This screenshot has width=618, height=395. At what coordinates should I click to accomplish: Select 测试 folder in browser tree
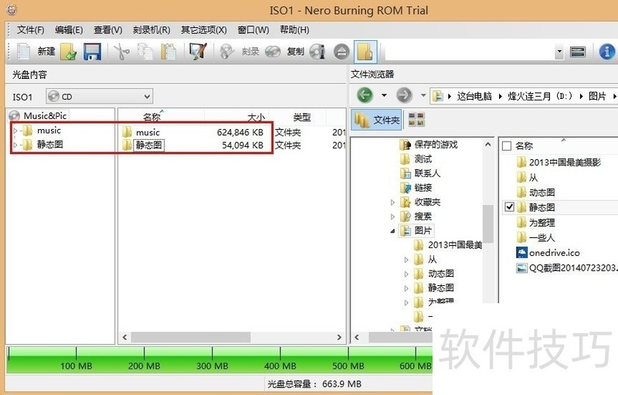pos(416,159)
